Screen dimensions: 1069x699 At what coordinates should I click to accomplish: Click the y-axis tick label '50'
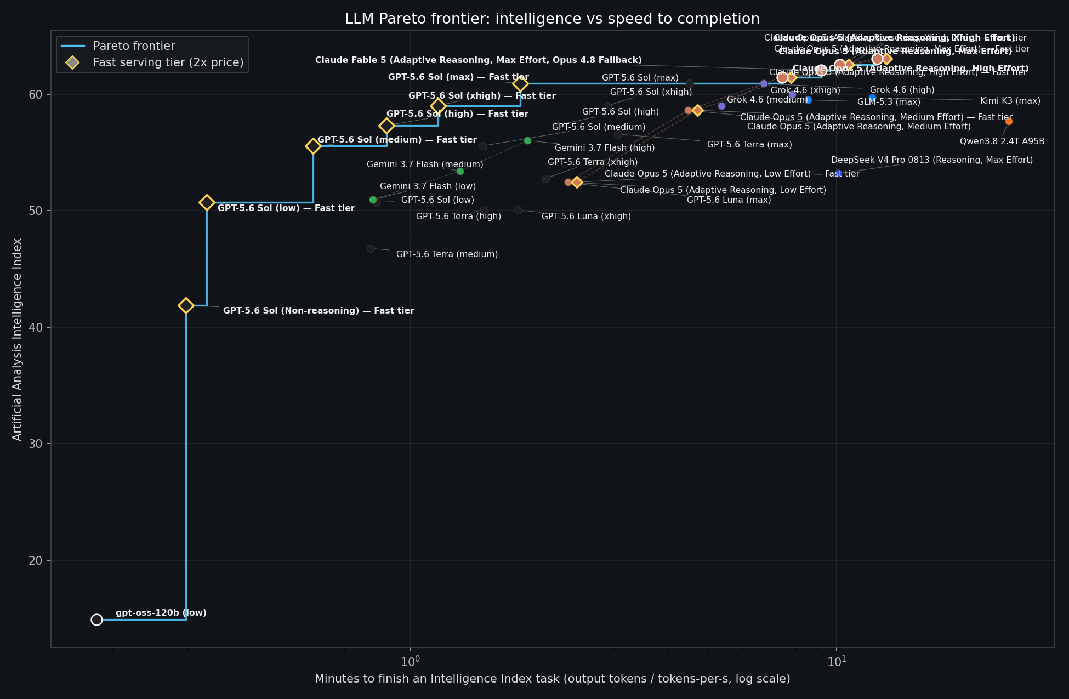pyautogui.click(x=36, y=211)
